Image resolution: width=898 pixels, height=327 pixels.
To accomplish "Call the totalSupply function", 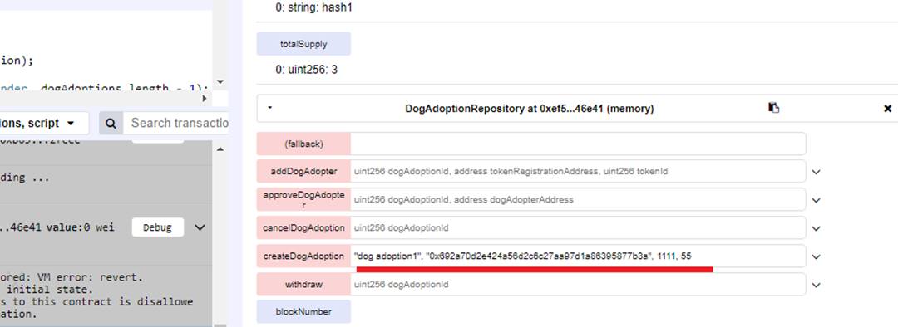I will click(x=303, y=44).
